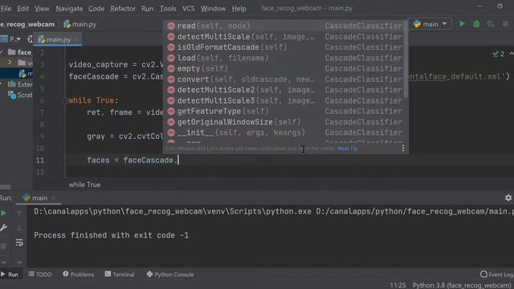Open the Edit menu

pyautogui.click(x=22, y=9)
